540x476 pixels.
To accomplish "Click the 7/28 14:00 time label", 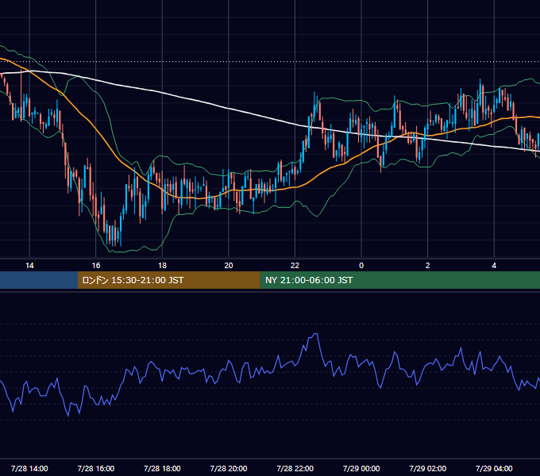I will [29, 468].
